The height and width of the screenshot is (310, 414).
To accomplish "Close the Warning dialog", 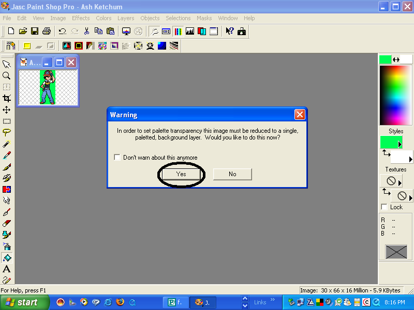I will tap(300, 115).
